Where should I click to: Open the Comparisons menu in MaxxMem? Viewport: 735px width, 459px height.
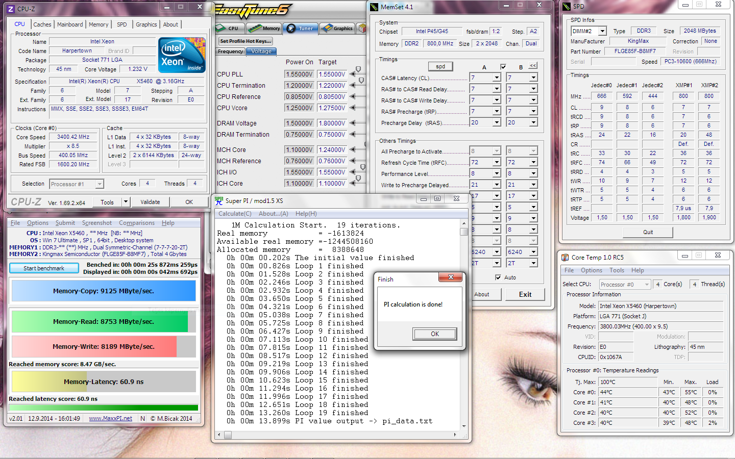coord(137,223)
